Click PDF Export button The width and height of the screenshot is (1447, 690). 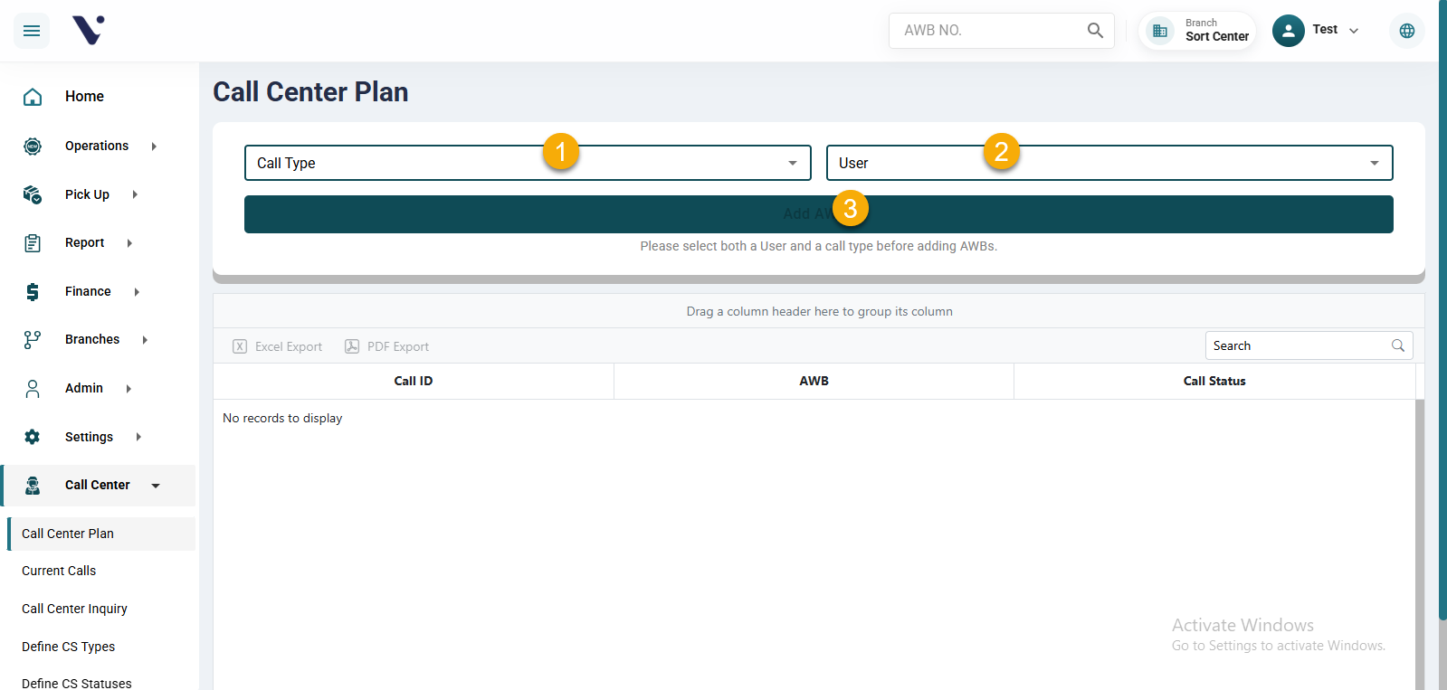387,346
